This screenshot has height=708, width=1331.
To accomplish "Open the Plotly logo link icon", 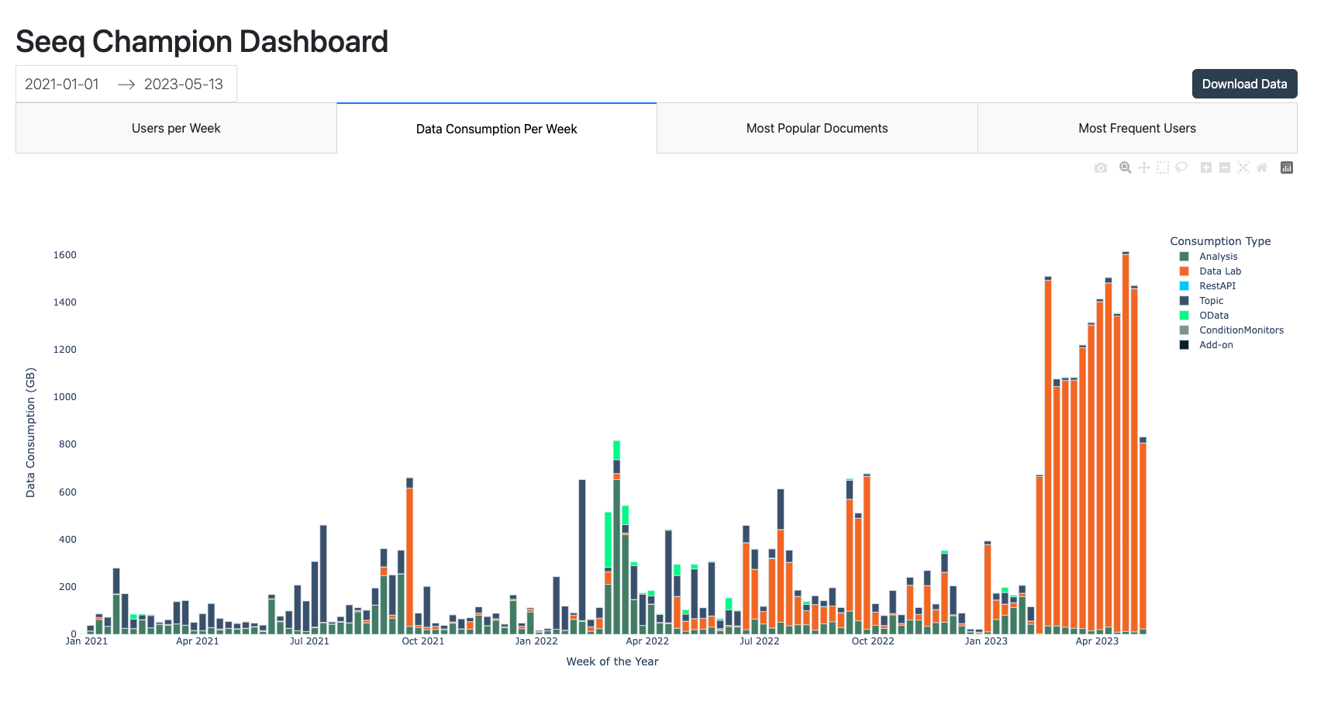I will [x=1287, y=168].
